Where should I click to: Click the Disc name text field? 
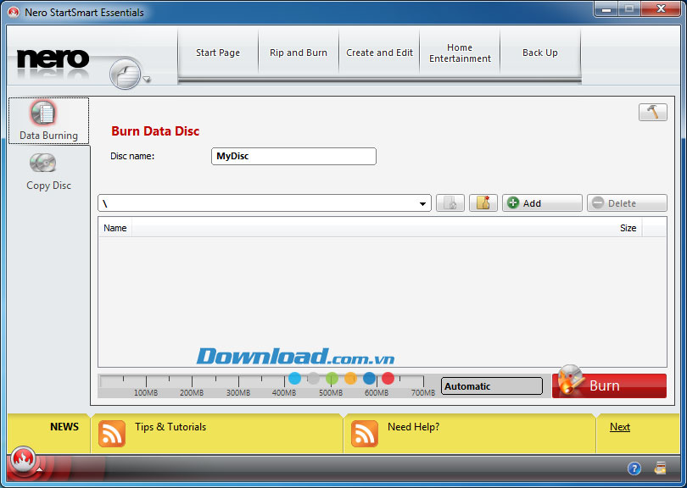point(293,157)
